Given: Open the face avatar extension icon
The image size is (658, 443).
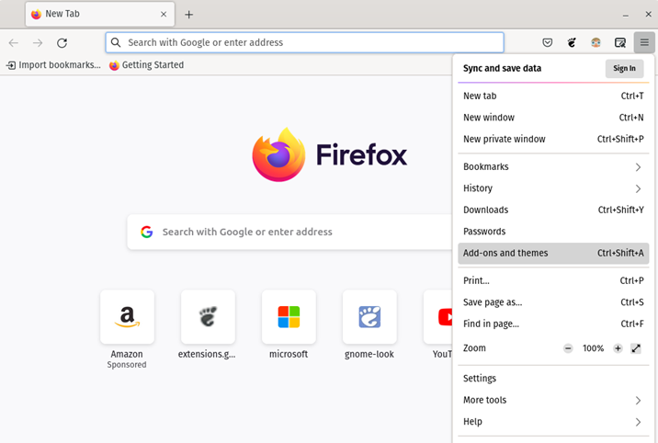Looking at the screenshot, I should point(596,42).
